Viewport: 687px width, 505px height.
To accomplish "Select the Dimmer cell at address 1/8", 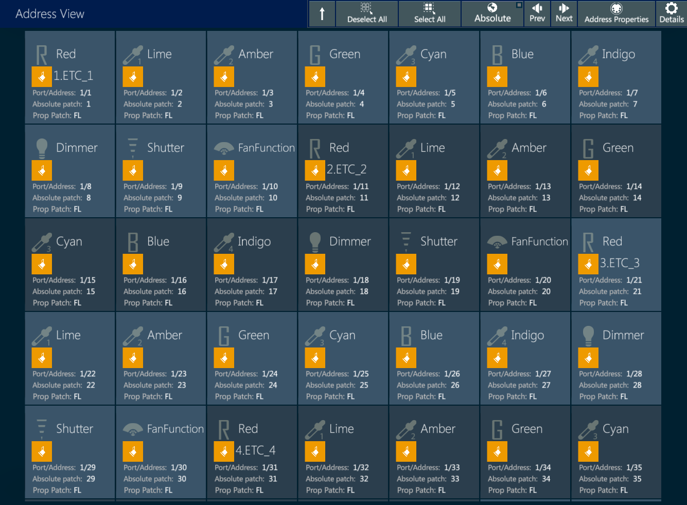I will click(70, 171).
